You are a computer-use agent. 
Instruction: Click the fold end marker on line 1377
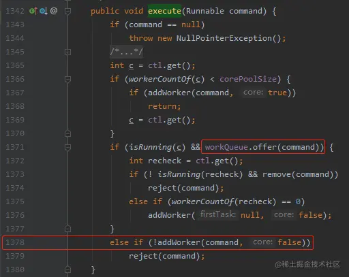click(x=67, y=229)
